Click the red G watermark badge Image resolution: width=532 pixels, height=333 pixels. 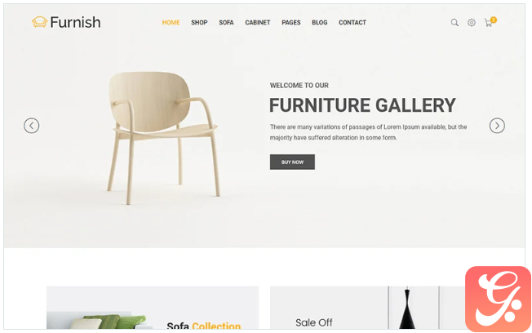pyautogui.click(x=498, y=299)
